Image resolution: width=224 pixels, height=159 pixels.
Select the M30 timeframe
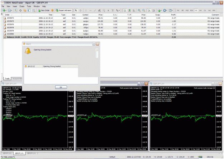(192, 10)
